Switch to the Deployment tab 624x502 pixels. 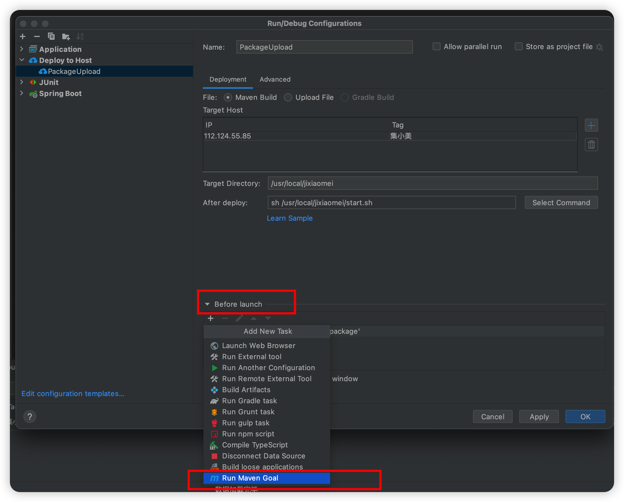[x=228, y=79]
